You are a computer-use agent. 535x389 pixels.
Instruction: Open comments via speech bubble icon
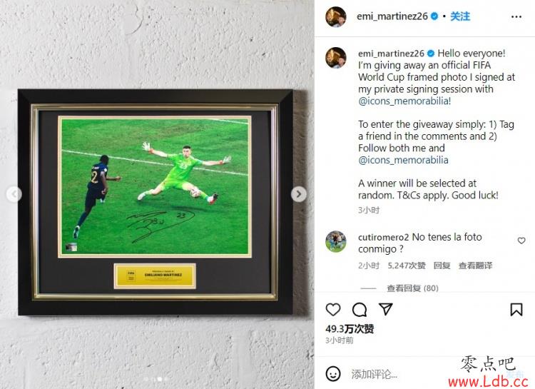(x=360, y=310)
